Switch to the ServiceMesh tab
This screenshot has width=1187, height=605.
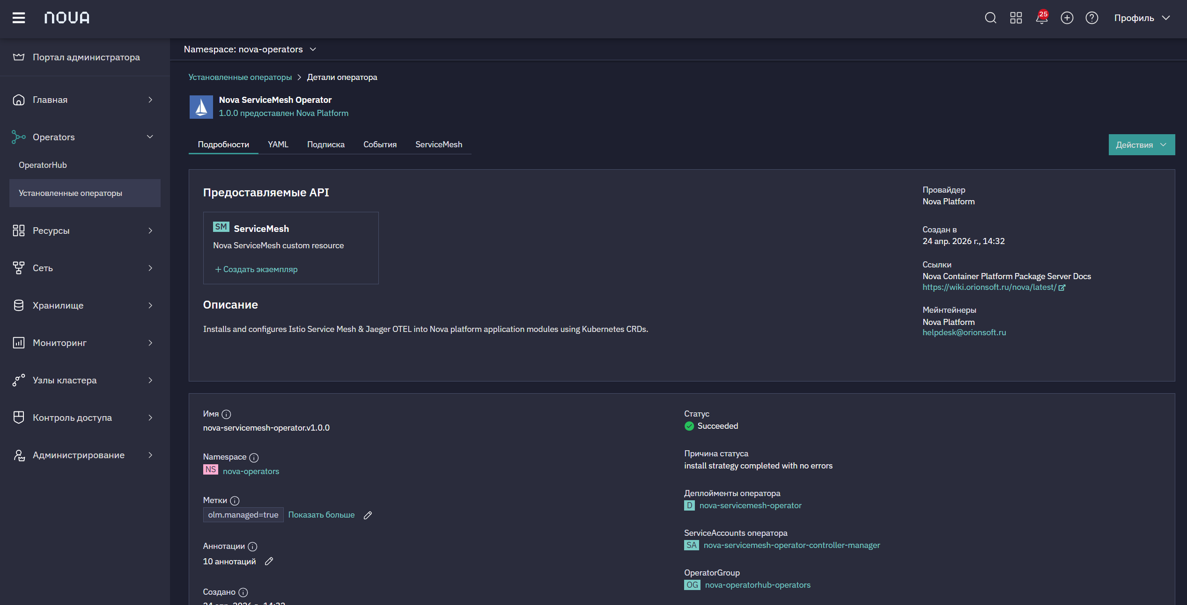click(439, 144)
